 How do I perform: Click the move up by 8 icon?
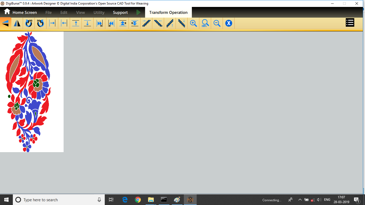click(x=123, y=23)
